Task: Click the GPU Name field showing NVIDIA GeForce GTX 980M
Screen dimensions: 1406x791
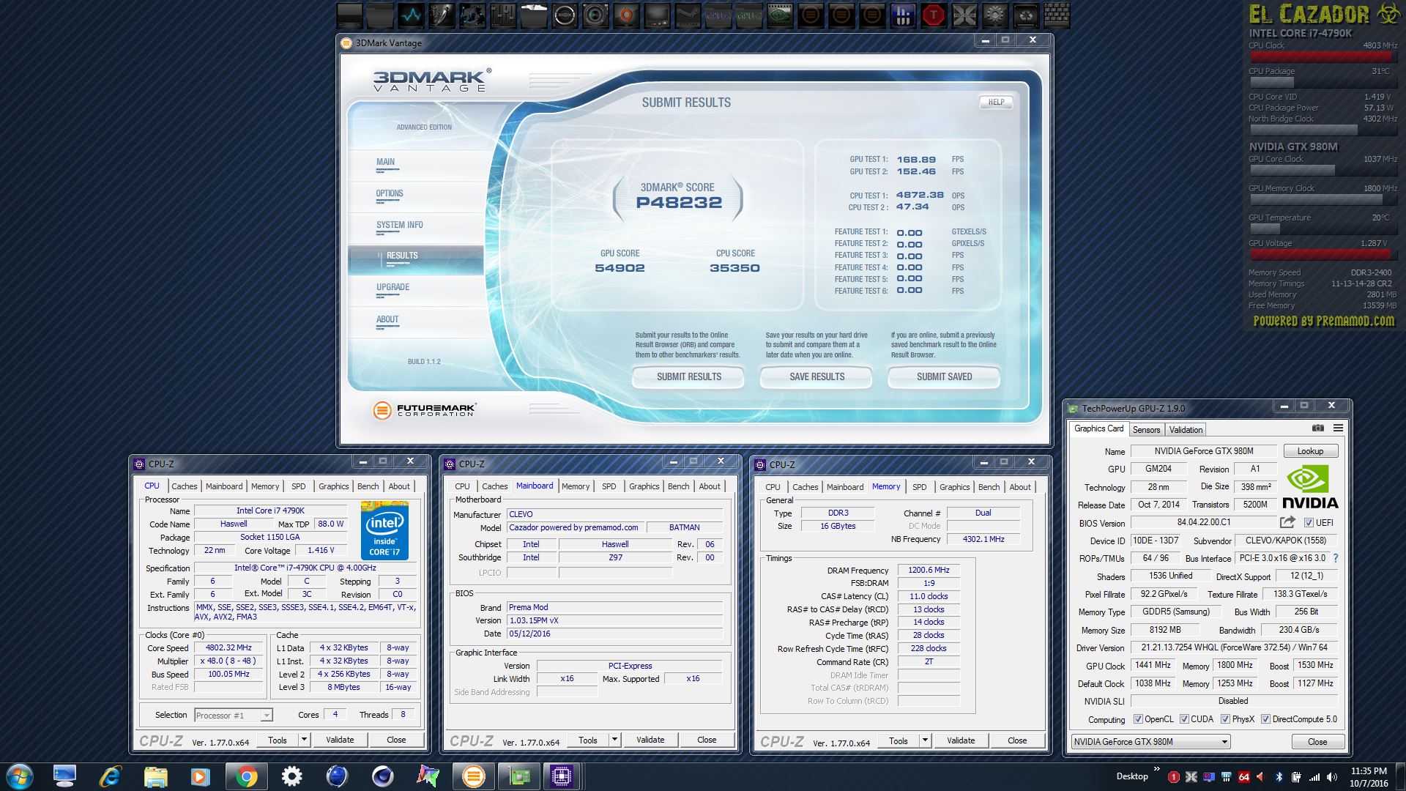Action: click(1204, 451)
